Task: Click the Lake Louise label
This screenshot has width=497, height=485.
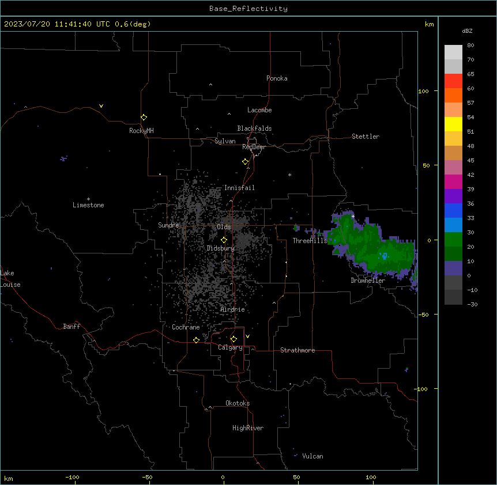Action: (x=10, y=279)
